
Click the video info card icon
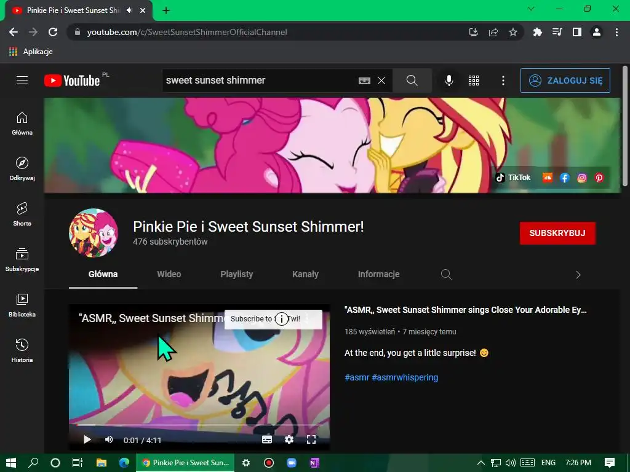click(282, 319)
